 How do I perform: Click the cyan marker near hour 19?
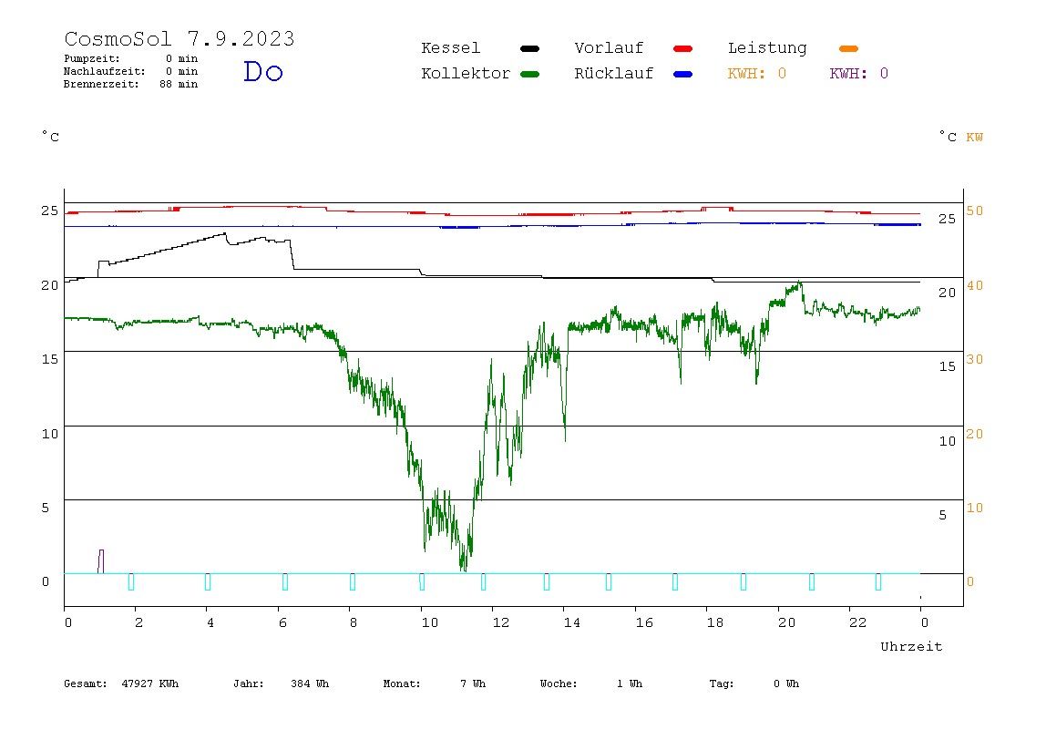click(743, 581)
